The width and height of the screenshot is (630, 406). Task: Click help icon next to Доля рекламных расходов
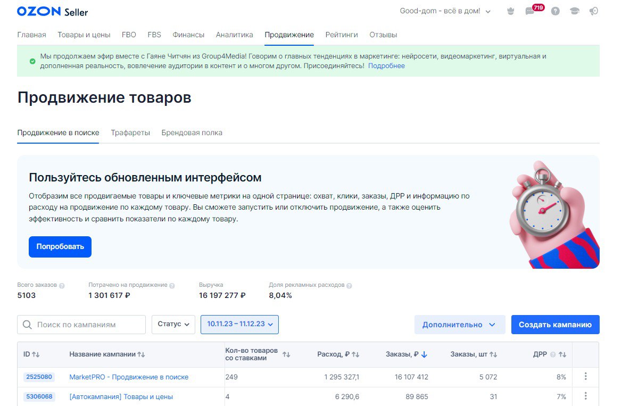point(349,286)
